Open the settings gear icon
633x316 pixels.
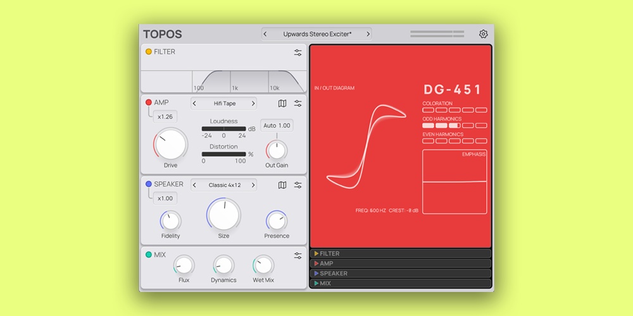(x=484, y=34)
